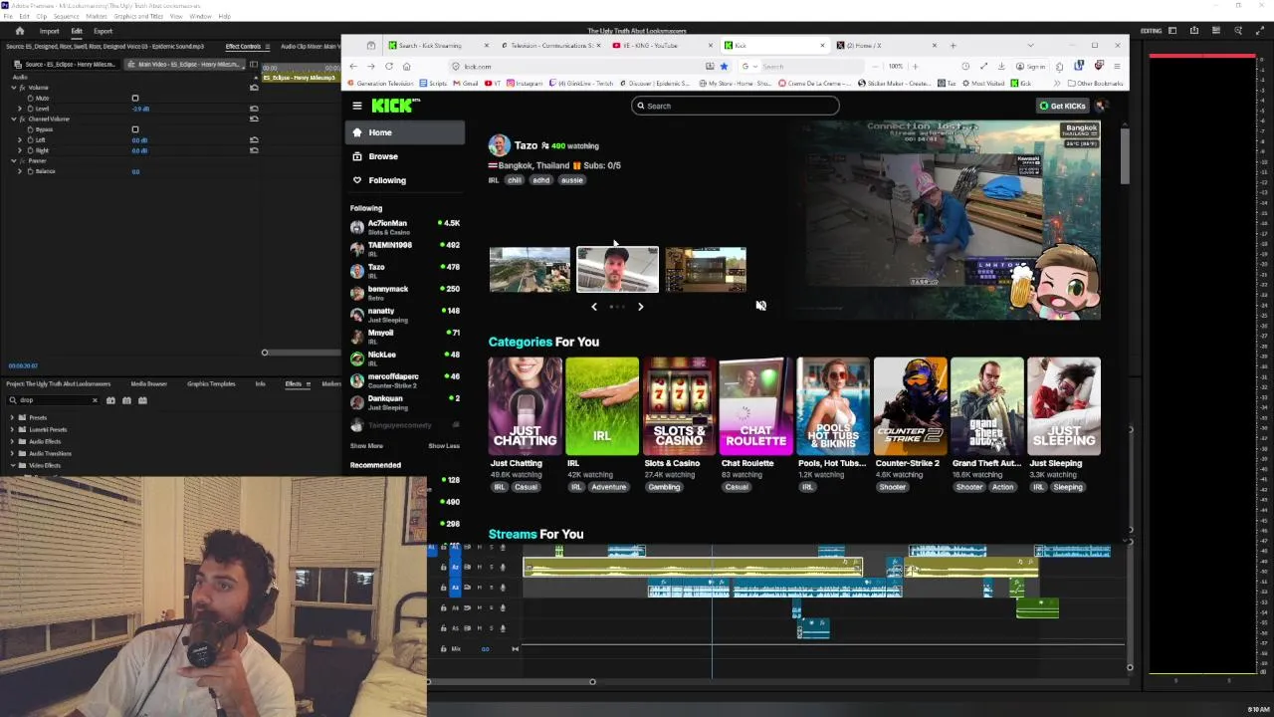Filter 32-bit color effects in Effects panel
The width and height of the screenshot is (1274, 717).
(126, 400)
